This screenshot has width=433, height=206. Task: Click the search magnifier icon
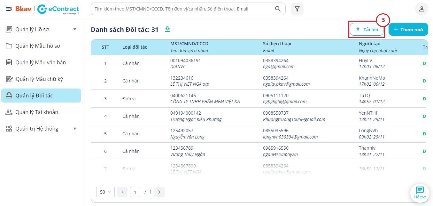pyautogui.click(x=278, y=9)
